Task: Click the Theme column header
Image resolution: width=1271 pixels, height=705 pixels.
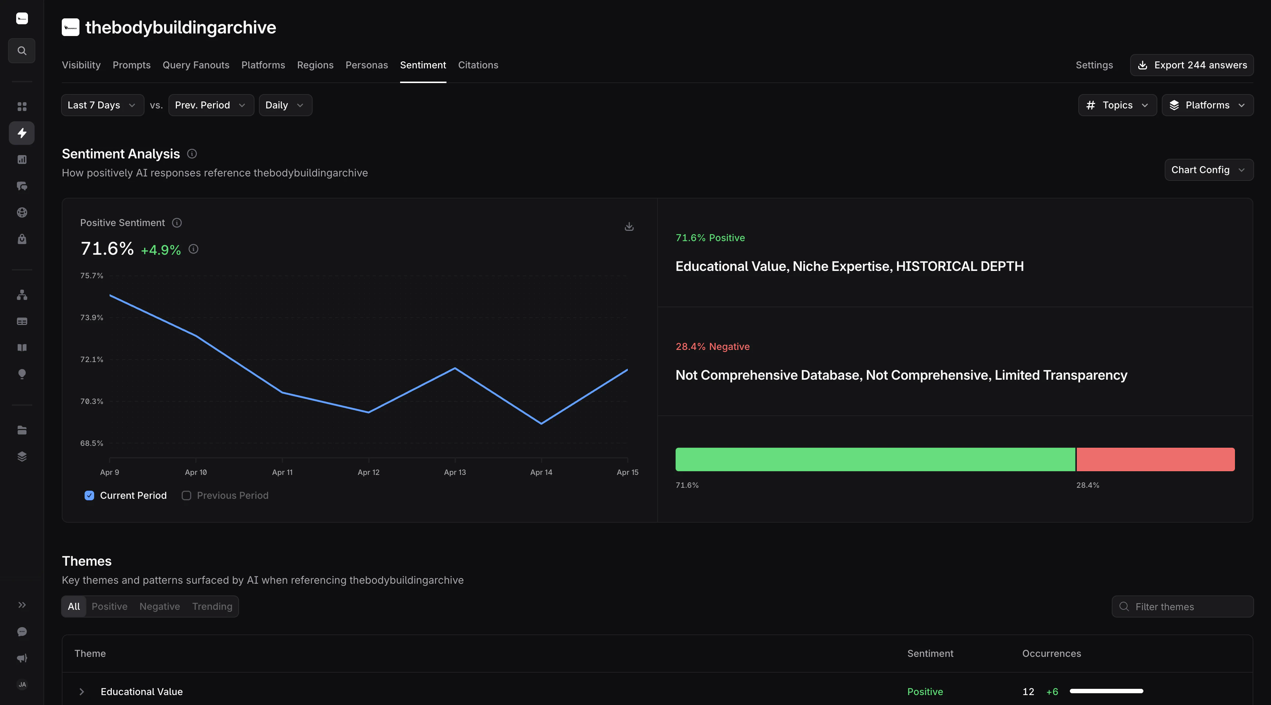Action: click(x=90, y=653)
